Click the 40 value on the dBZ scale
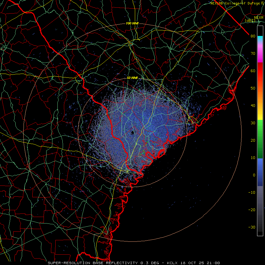This screenshot has height=265, width=265. click(253, 106)
